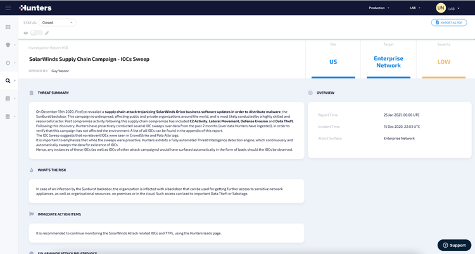Open the Support chat button

[454, 245]
